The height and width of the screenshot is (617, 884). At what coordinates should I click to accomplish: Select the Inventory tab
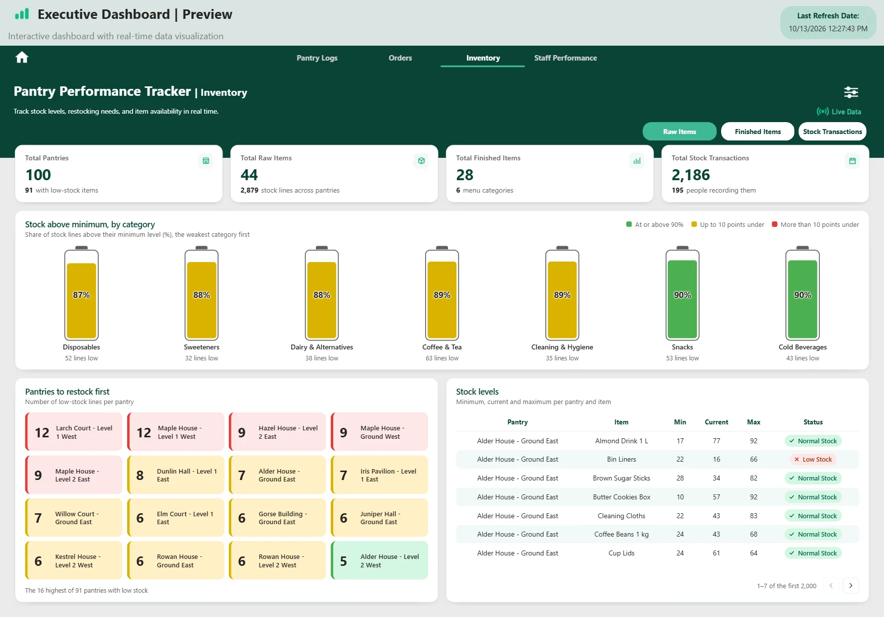point(483,58)
